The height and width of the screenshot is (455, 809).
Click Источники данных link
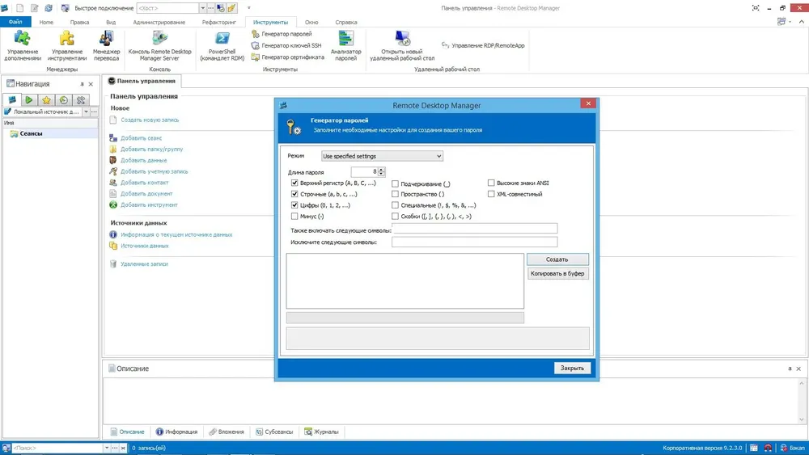point(145,246)
